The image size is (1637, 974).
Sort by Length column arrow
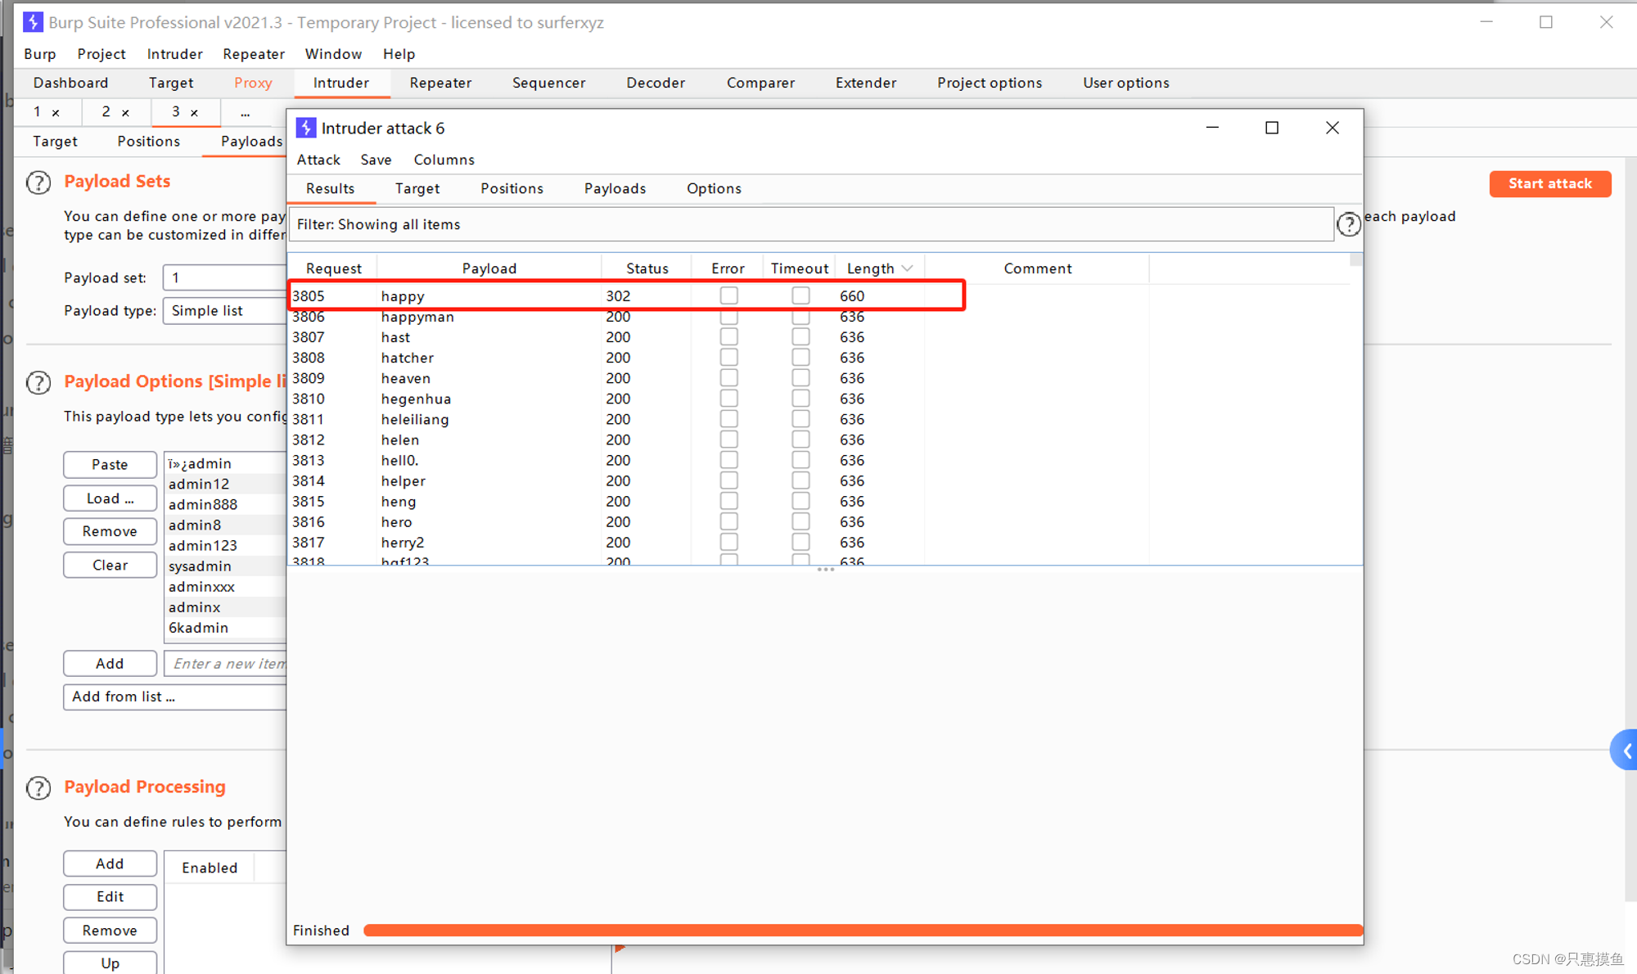907,268
